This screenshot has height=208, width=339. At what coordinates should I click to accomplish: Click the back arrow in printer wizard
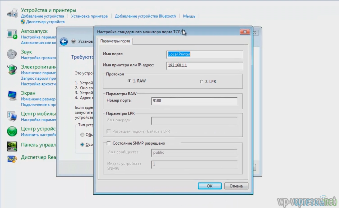[x=64, y=41]
